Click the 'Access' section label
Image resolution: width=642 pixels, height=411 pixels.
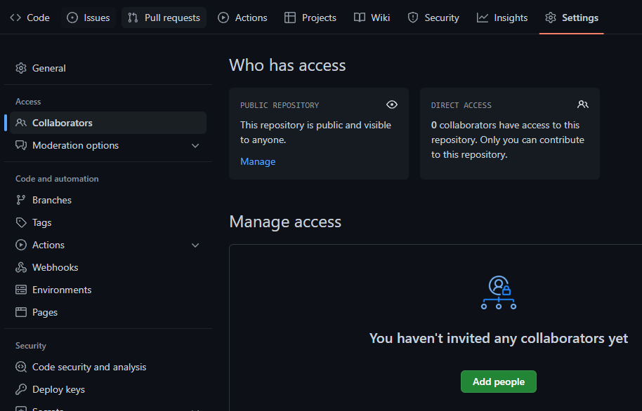coord(28,102)
